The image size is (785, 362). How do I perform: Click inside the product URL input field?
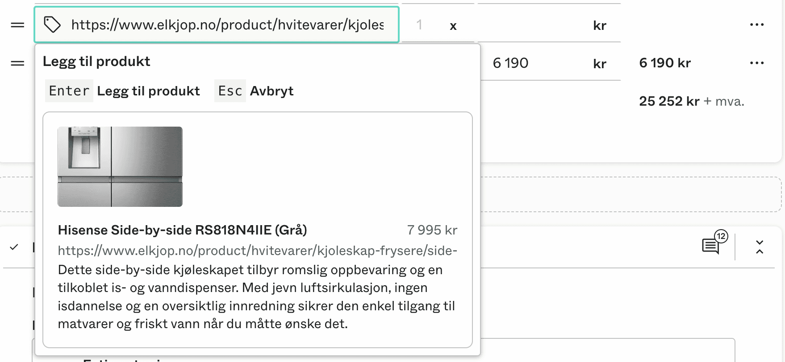tap(223, 25)
